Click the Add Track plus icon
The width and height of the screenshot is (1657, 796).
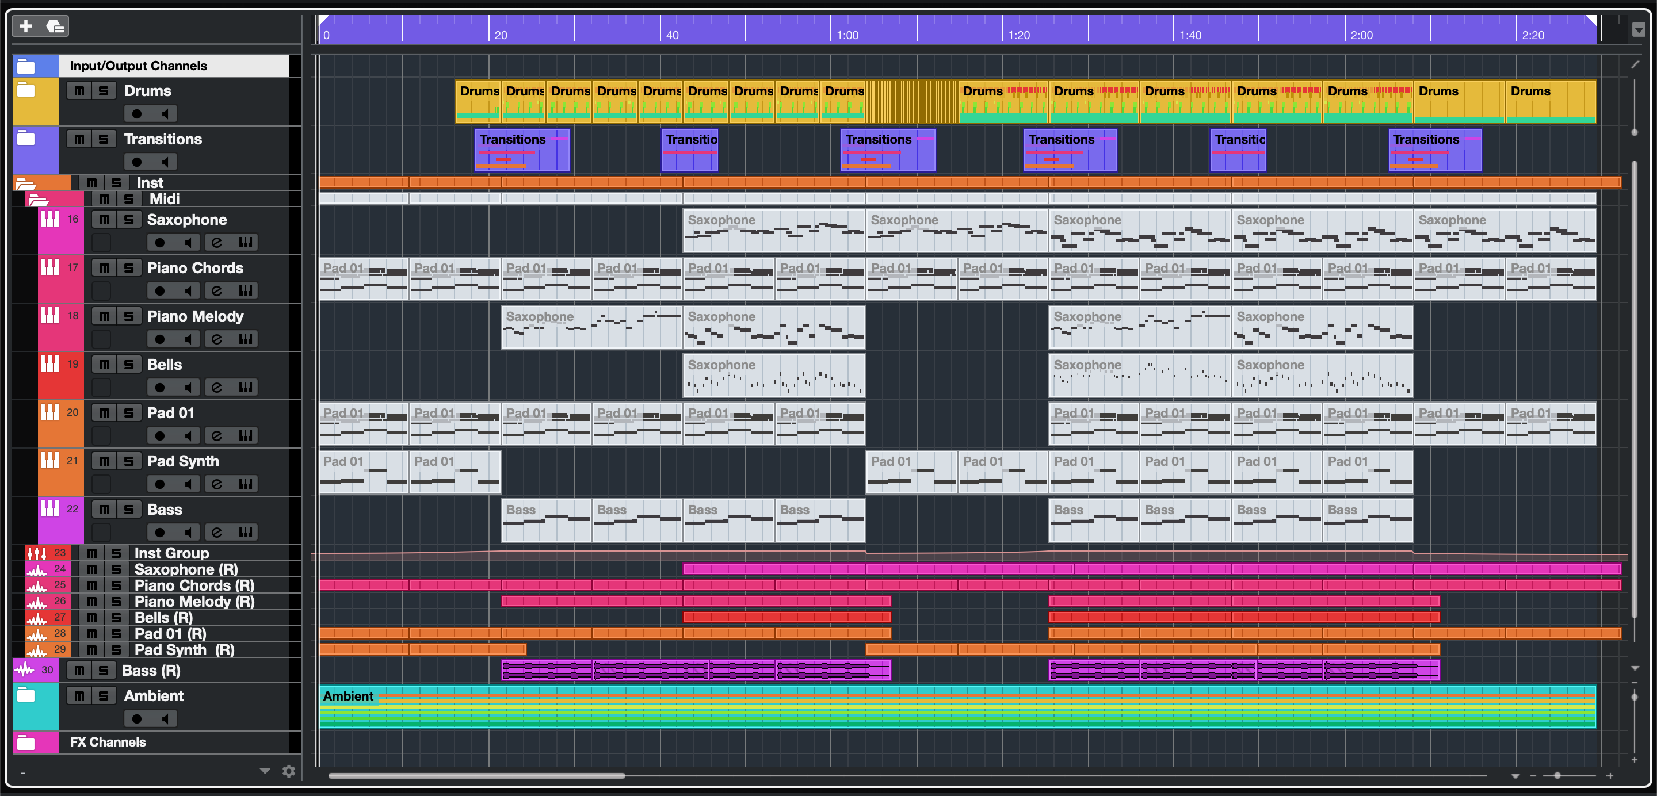[x=26, y=26]
